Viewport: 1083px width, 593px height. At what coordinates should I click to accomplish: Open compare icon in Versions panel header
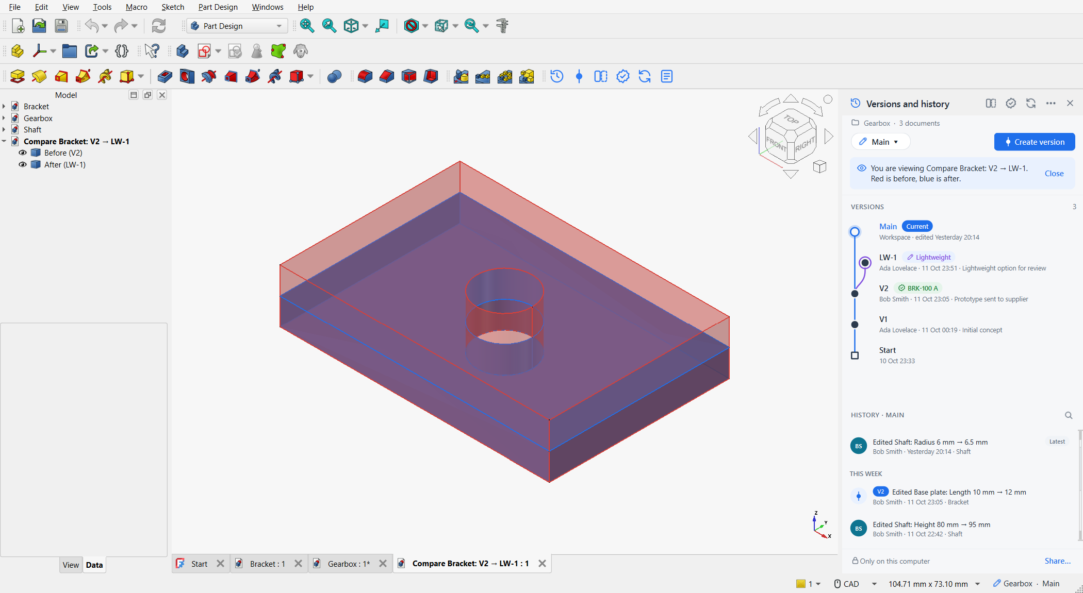click(x=991, y=104)
